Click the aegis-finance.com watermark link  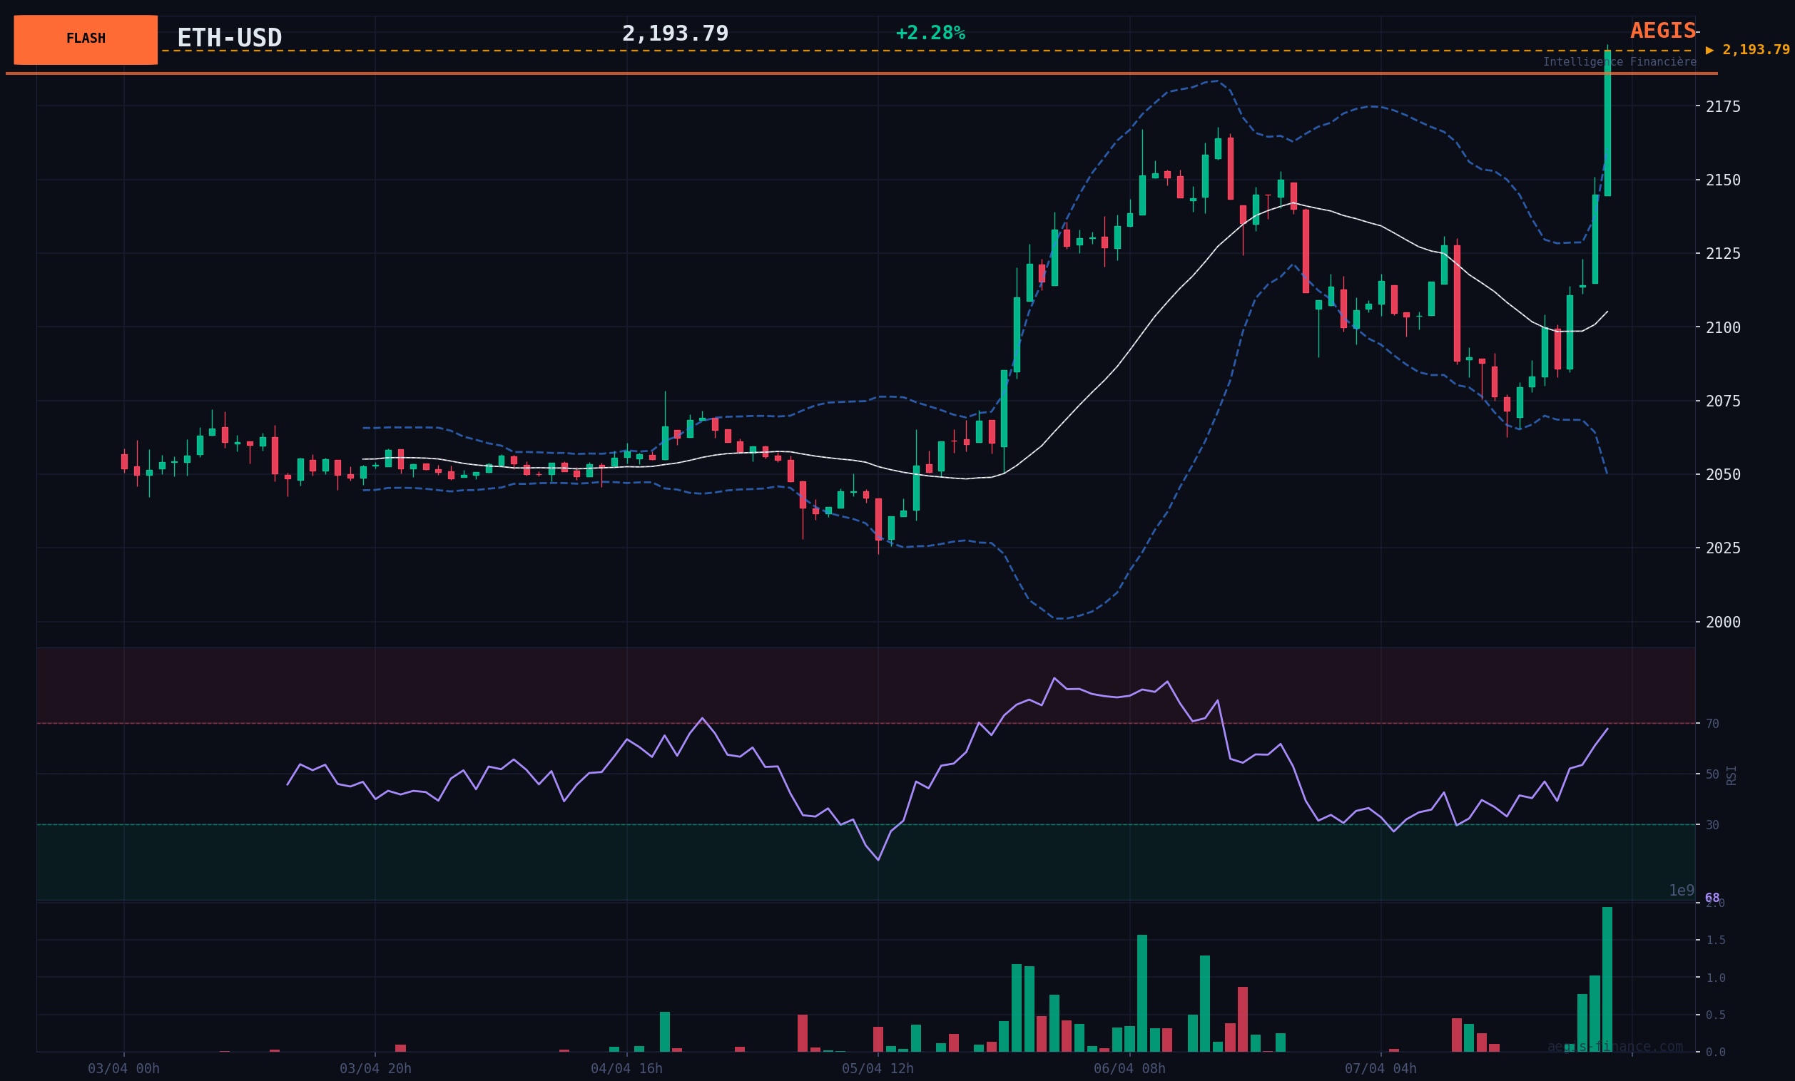1615,1047
